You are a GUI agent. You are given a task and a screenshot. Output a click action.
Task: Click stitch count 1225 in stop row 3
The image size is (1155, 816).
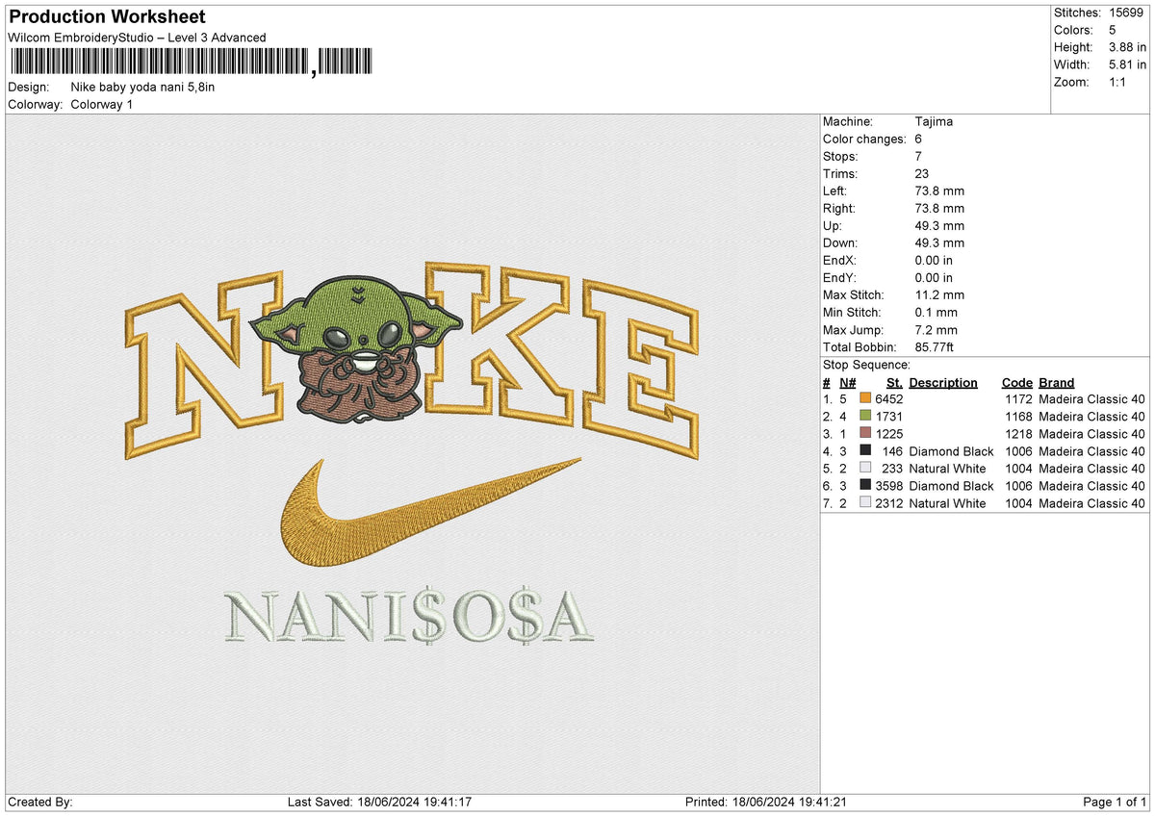tap(889, 433)
